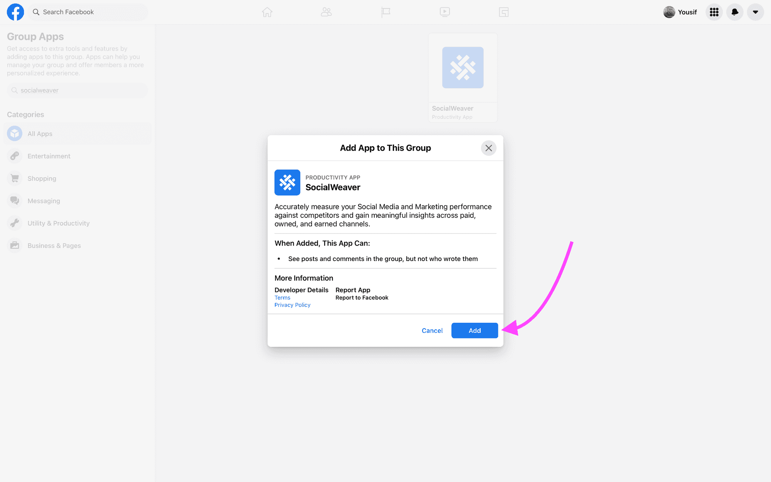The width and height of the screenshot is (771, 482).
Task: Click close X button on dialog
Action: 488,148
